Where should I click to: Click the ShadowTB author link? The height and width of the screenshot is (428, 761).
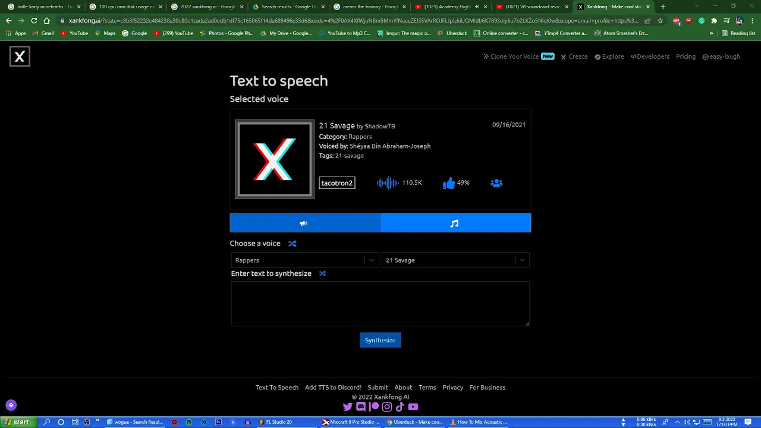pos(380,126)
